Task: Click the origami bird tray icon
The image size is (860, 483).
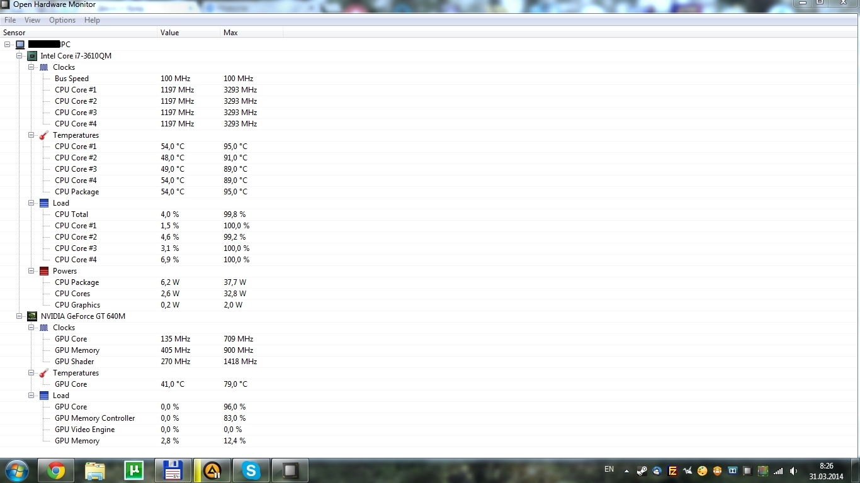Action: [687, 470]
